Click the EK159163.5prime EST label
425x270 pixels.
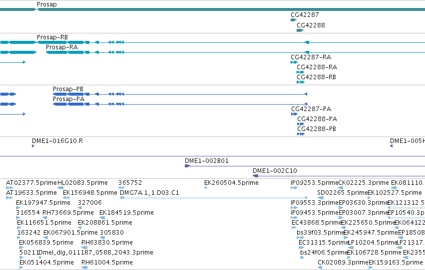396,263
